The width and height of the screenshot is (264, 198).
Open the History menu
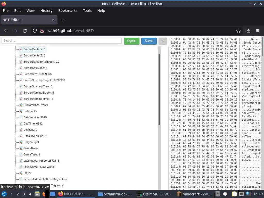tap(46, 11)
